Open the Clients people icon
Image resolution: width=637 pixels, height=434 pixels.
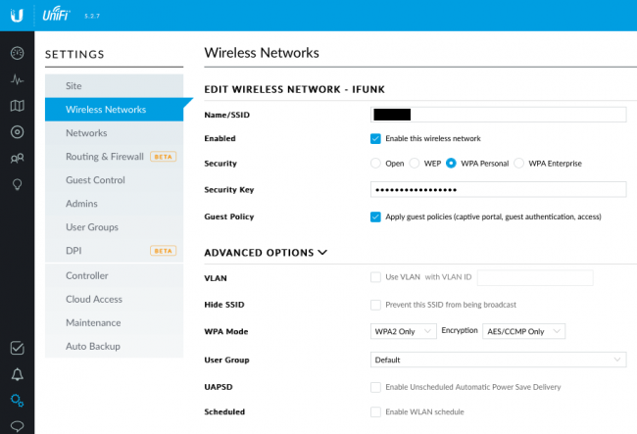click(17, 159)
